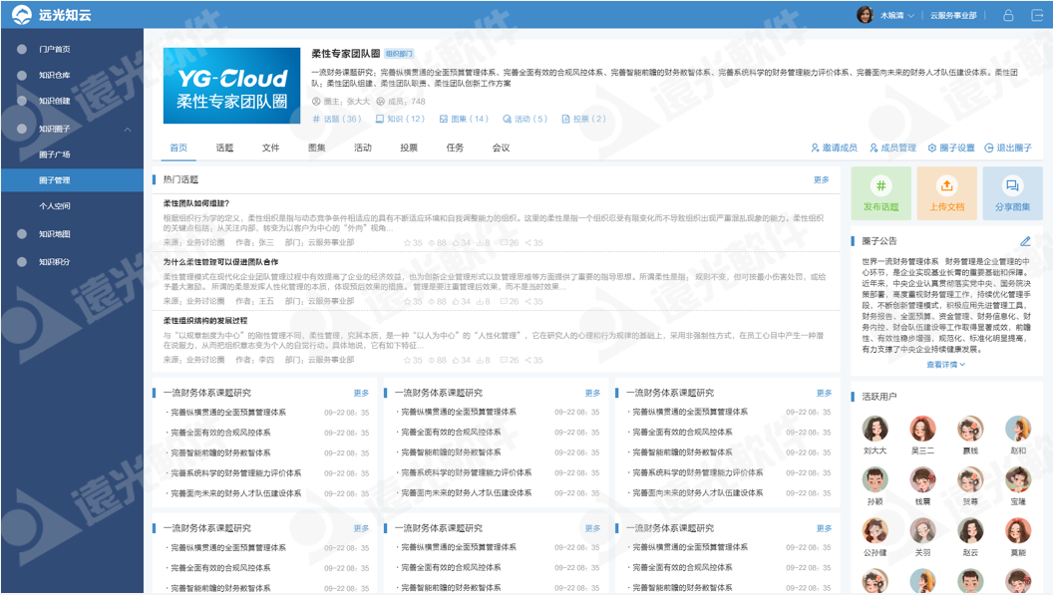Switch to the 投票 tab
Screen dimensions: 1053x595
click(x=409, y=149)
